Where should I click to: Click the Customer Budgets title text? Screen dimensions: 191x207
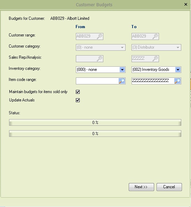(94, 5)
